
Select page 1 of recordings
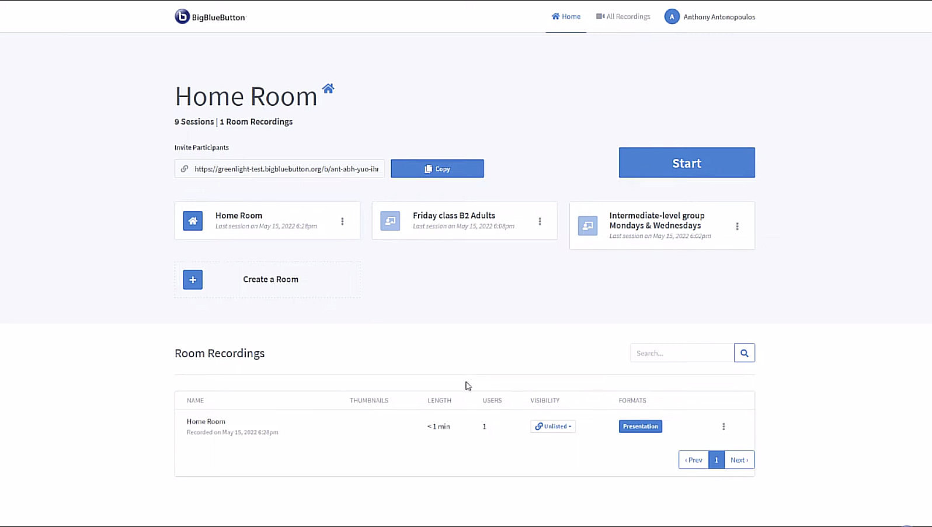pyautogui.click(x=717, y=460)
